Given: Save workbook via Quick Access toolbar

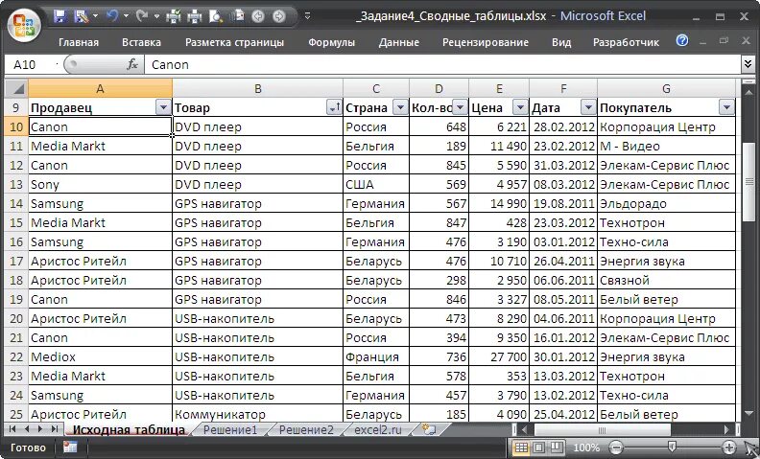Looking at the screenshot, I should coord(59,16).
